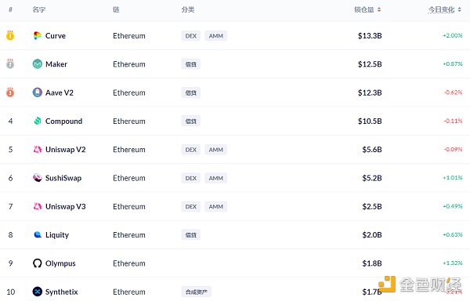Click the Olympus logo icon
The height and width of the screenshot is (301, 470).
click(x=37, y=263)
